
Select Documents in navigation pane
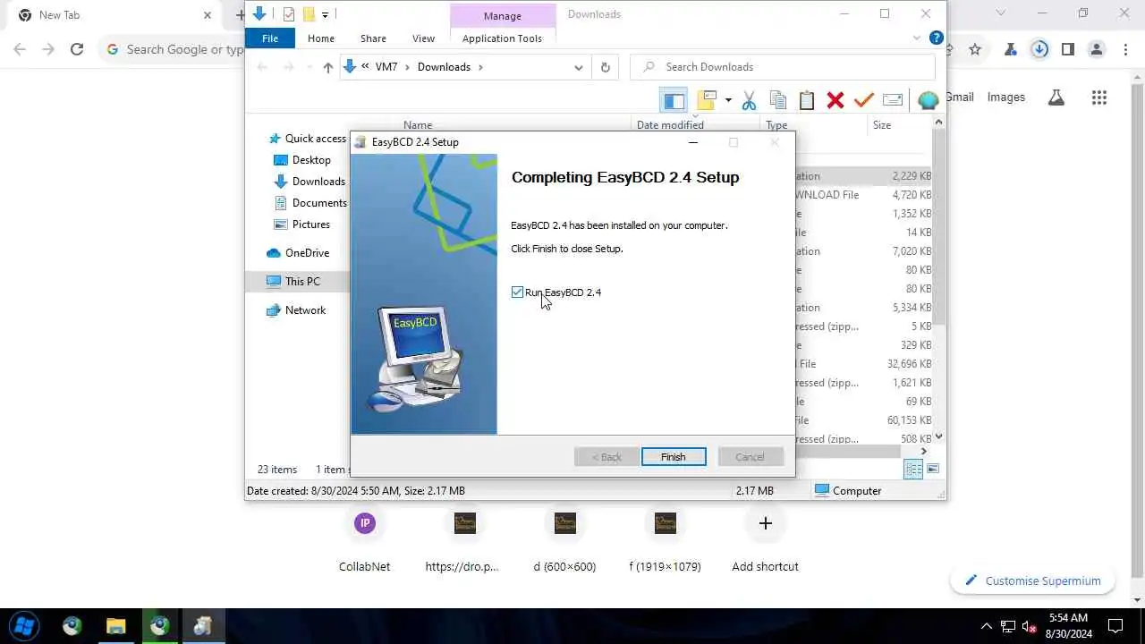(x=319, y=203)
